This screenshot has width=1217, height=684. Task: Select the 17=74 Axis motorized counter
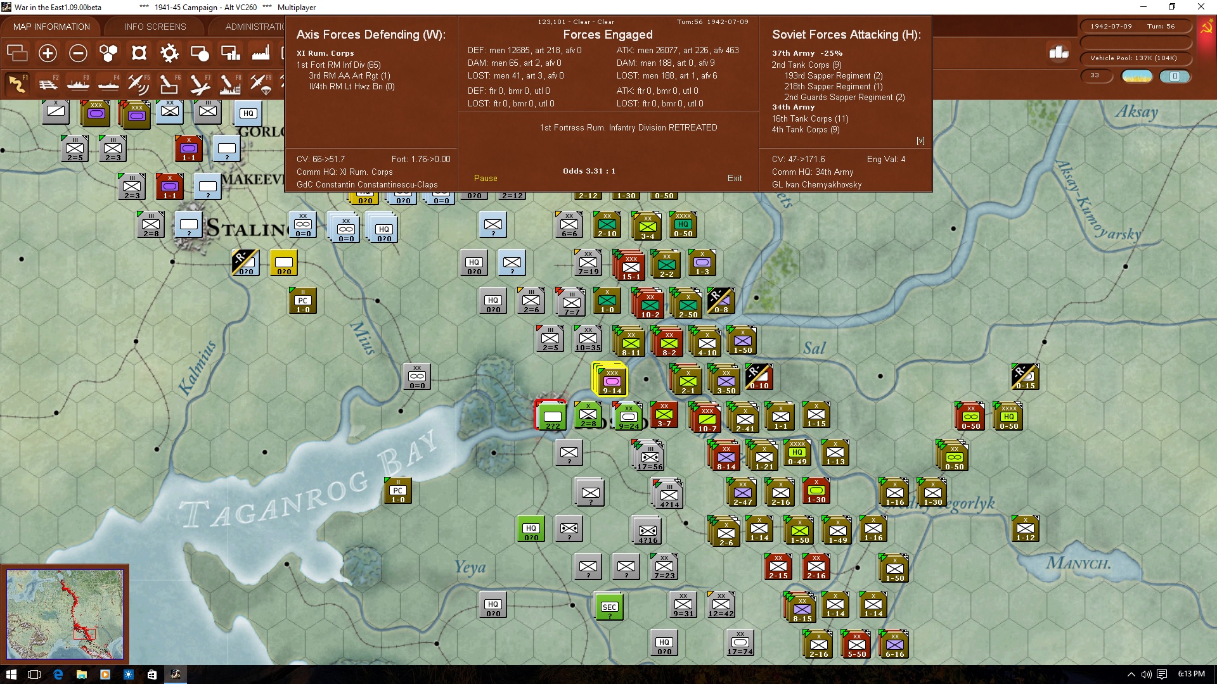pyautogui.click(x=740, y=642)
